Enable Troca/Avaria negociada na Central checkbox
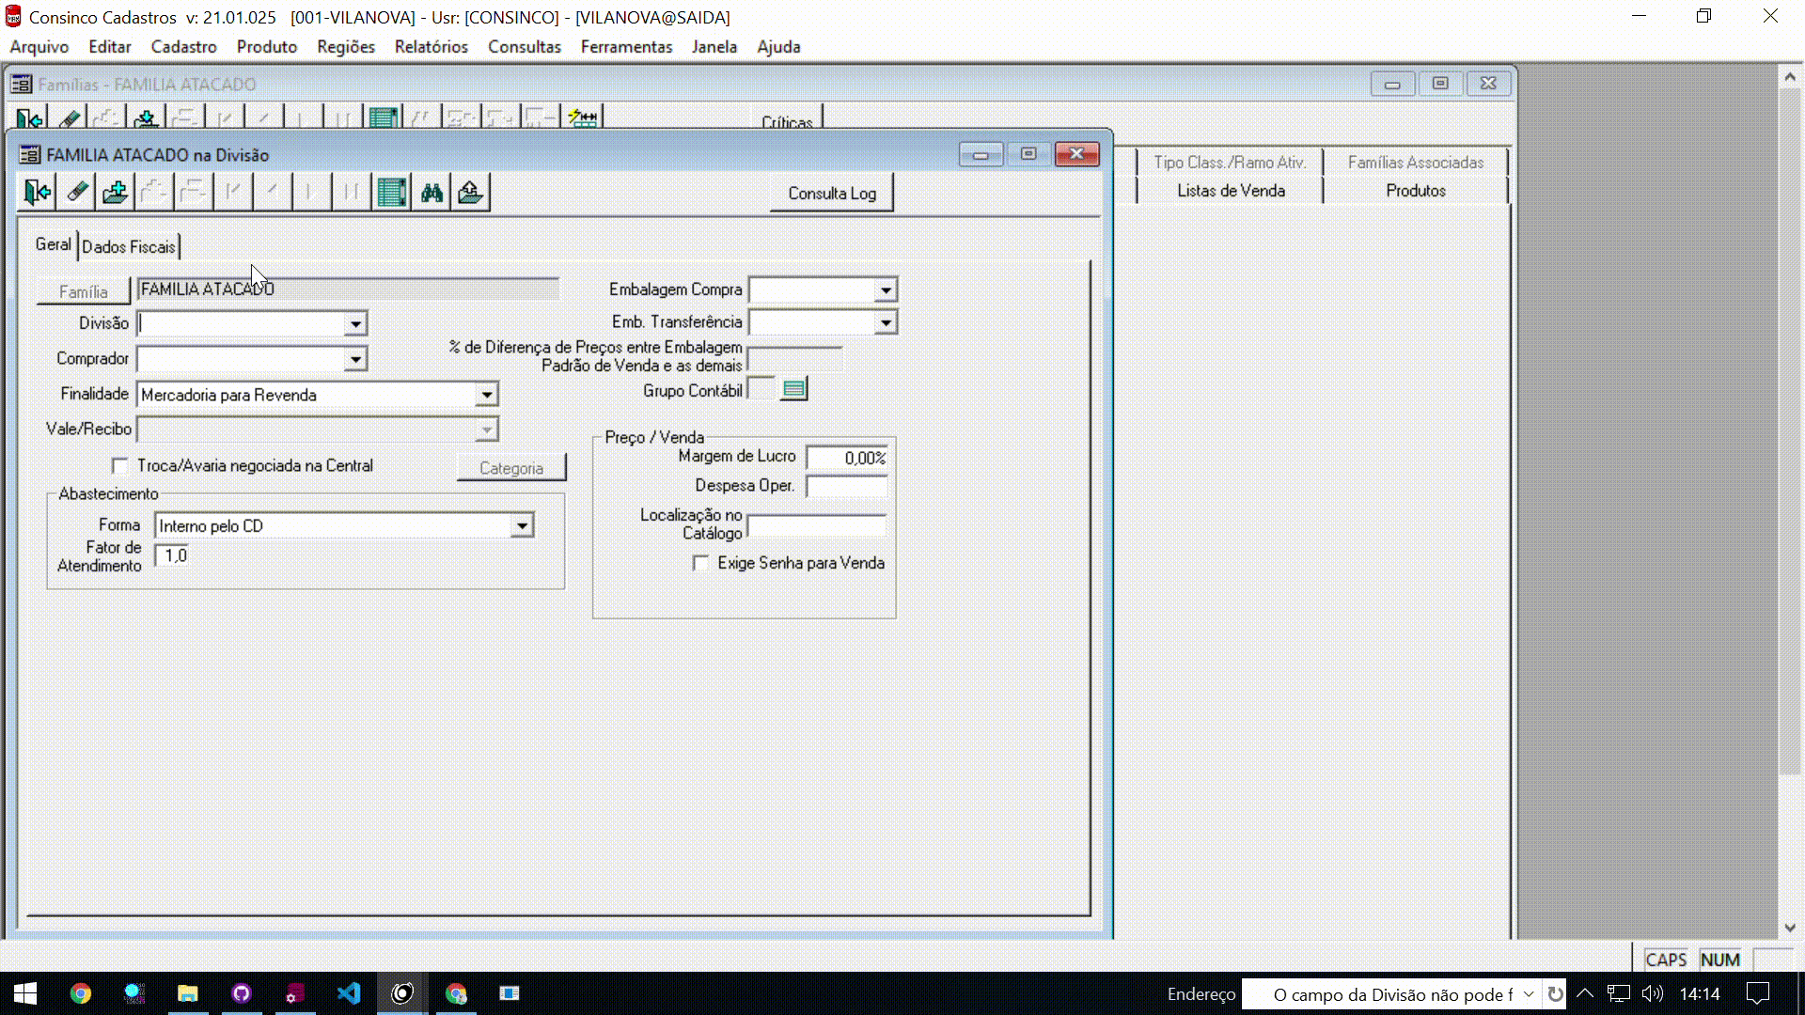Image resolution: width=1805 pixels, height=1015 pixels. [120, 466]
